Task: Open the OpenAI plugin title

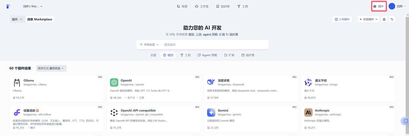Action: [x=126, y=80]
